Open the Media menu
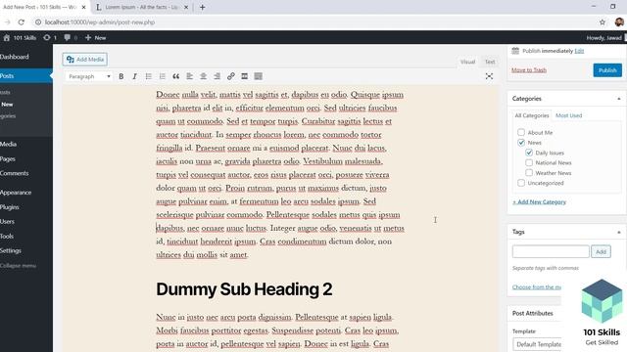Screen dimensions: 627x352 click(9, 144)
